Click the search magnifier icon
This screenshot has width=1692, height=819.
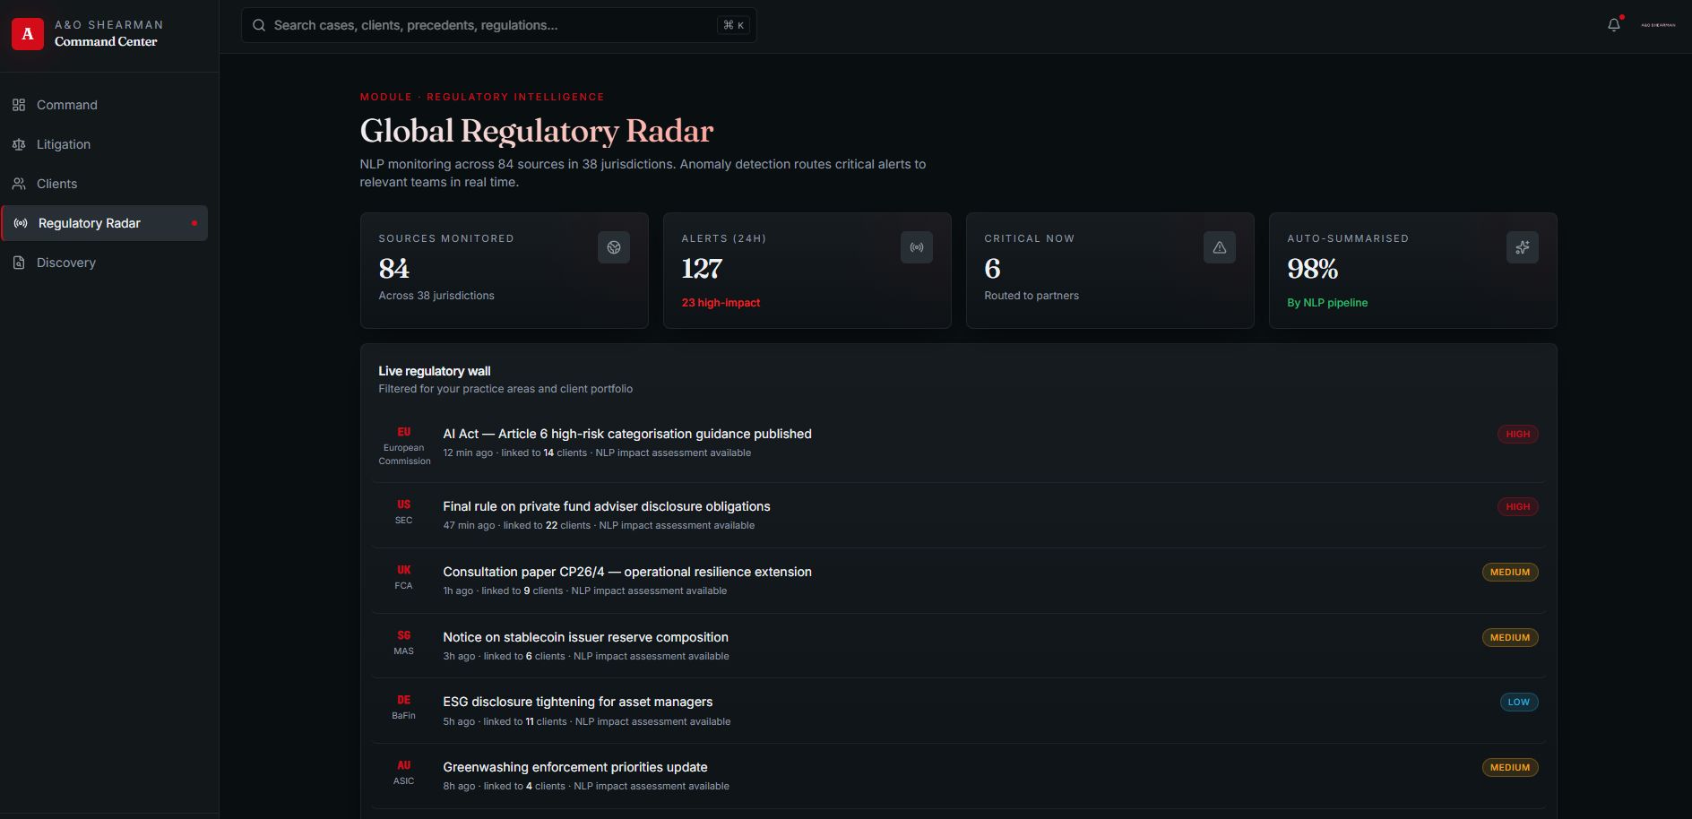[259, 25]
